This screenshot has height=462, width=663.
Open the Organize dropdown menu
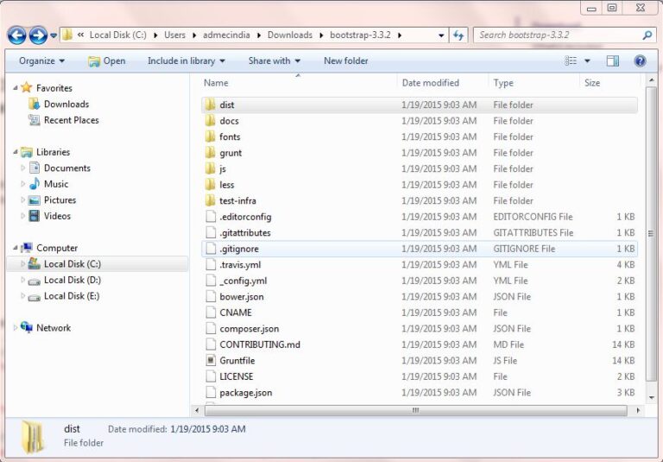pos(41,61)
